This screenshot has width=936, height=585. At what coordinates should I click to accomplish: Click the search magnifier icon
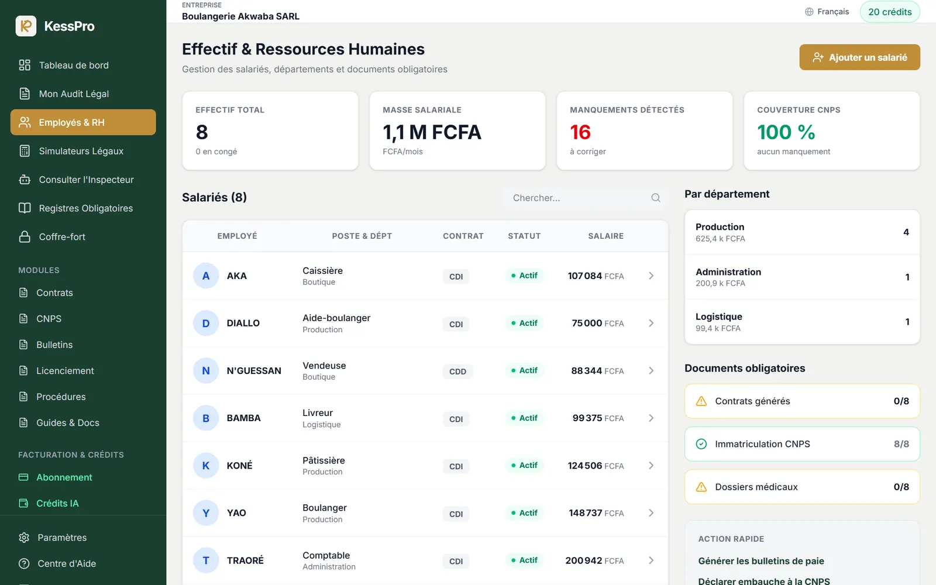pos(656,198)
